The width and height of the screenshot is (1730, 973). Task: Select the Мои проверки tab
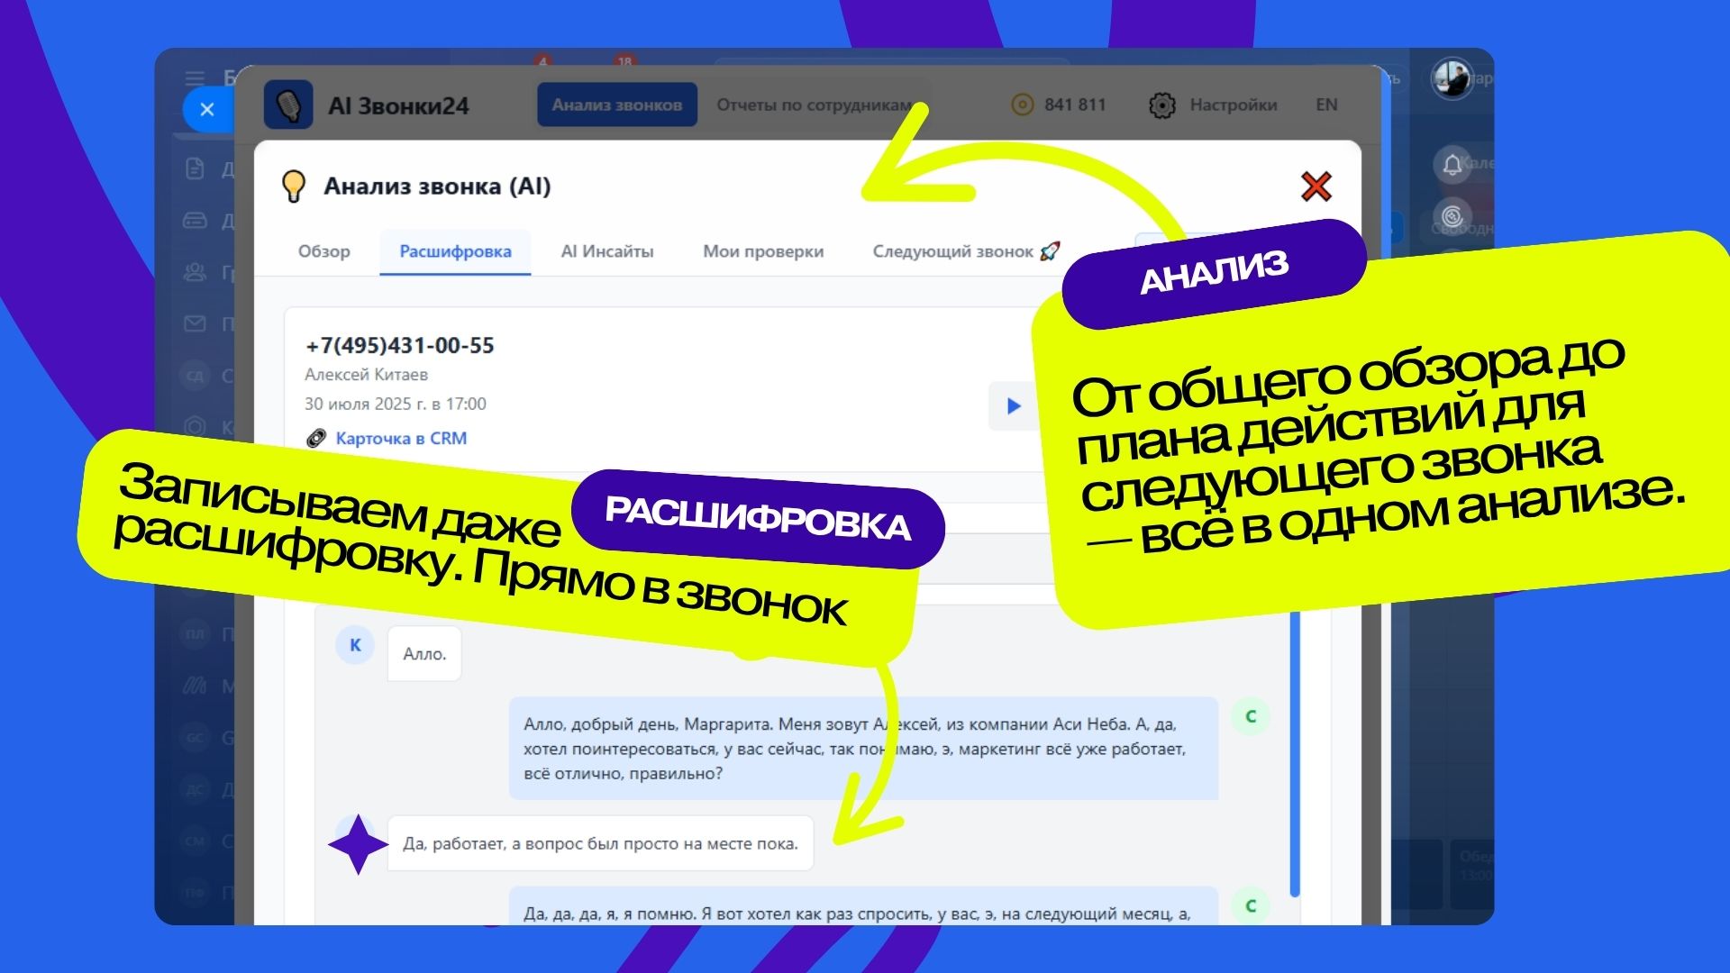762,251
